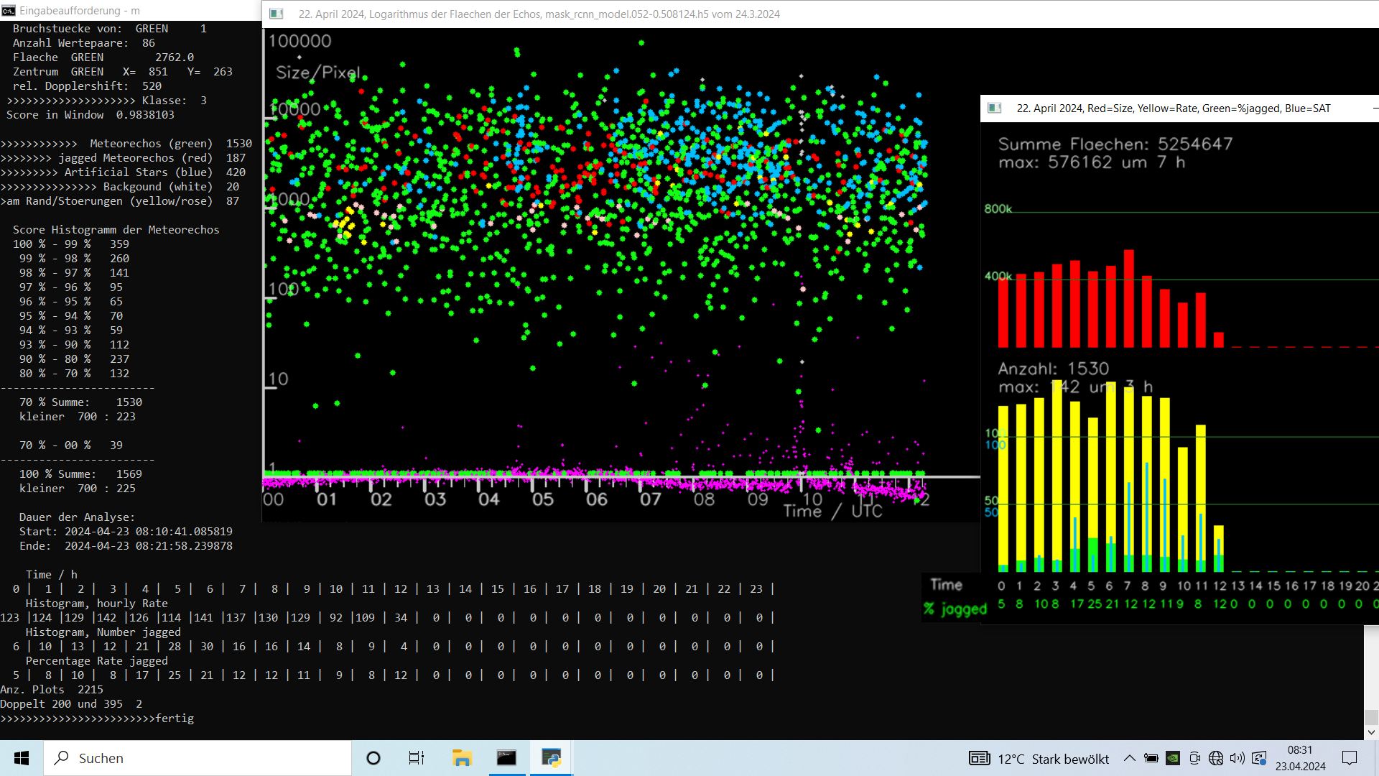Expand the hidden tray icons chevron
This screenshot has width=1379, height=776.
[x=1129, y=758]
